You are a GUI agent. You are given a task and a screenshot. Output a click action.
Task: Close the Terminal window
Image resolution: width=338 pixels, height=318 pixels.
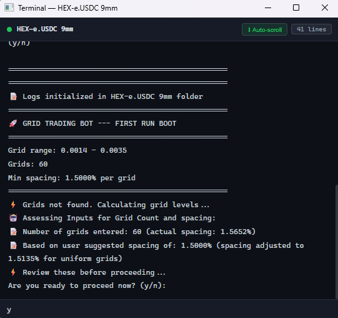[x=325, y=8]
